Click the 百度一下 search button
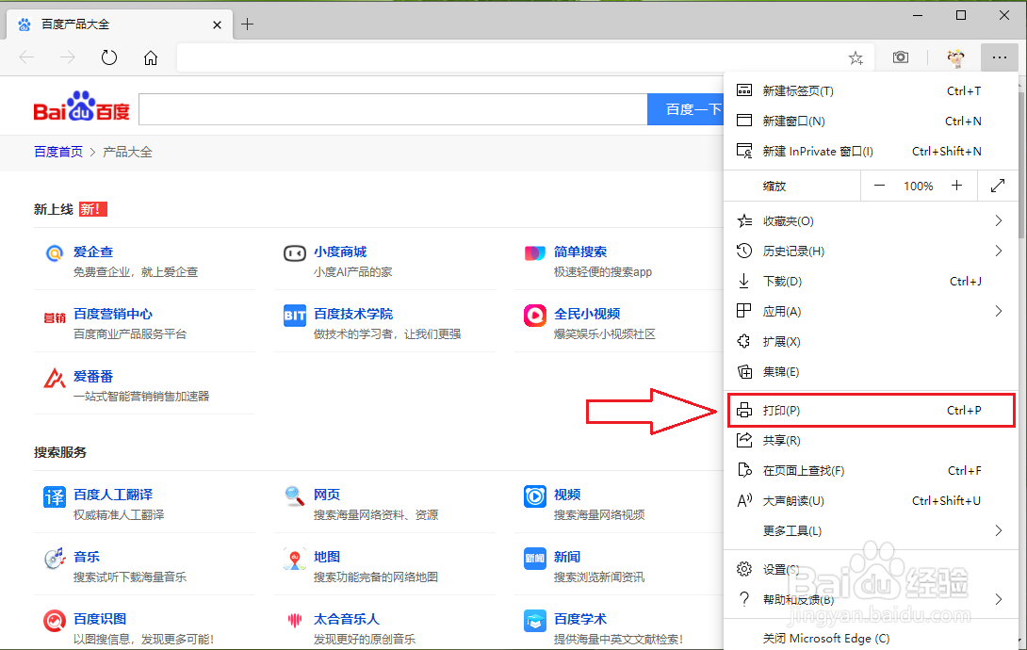 686,109
